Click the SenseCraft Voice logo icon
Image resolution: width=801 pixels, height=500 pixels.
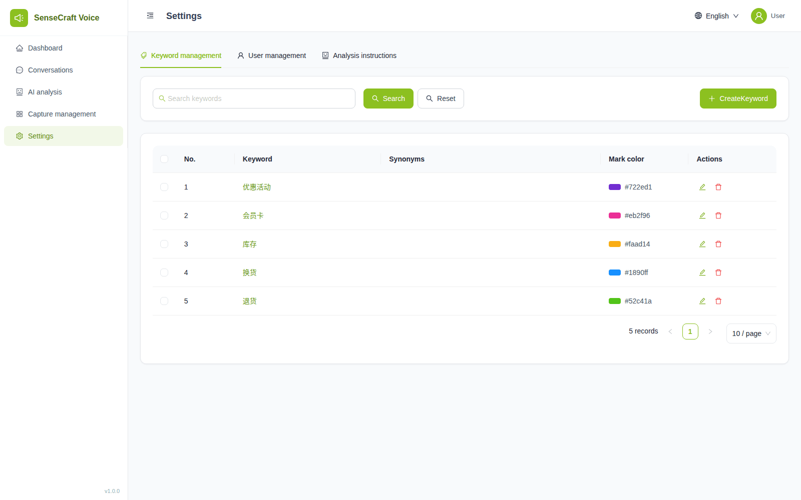19,18
